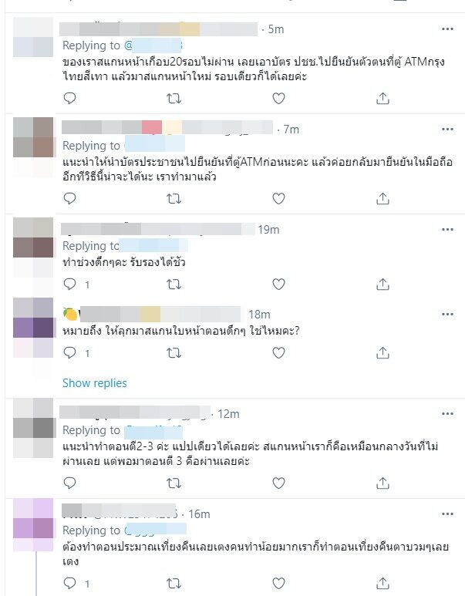Retweet the tweet posted 16m ago
465x596 pixels.
174,583
